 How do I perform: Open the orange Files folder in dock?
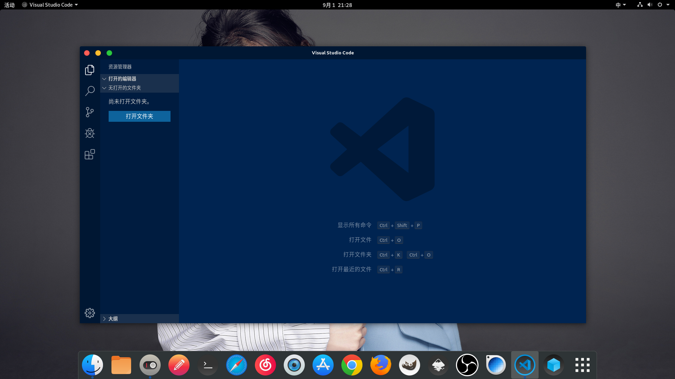click(121, 365)
